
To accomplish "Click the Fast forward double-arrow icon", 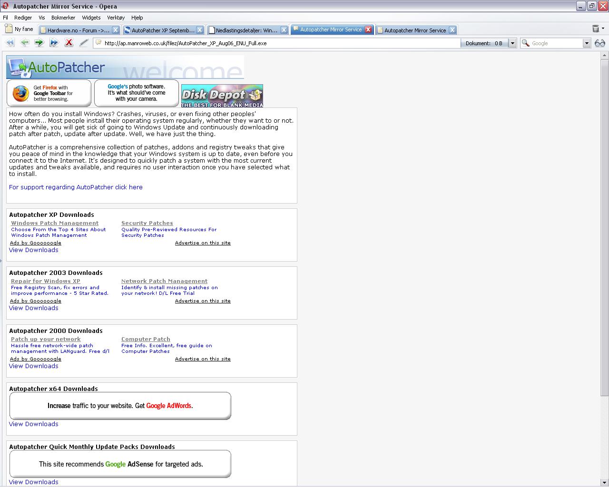I will 54,43.
